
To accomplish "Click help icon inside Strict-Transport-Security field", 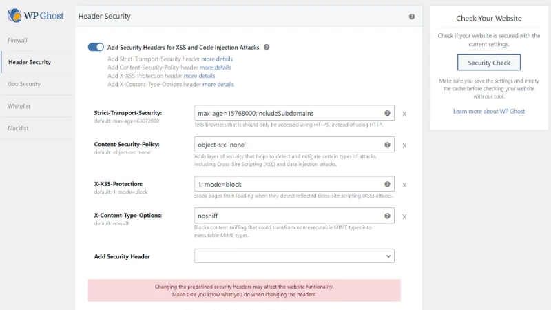I will coord(387,113).
